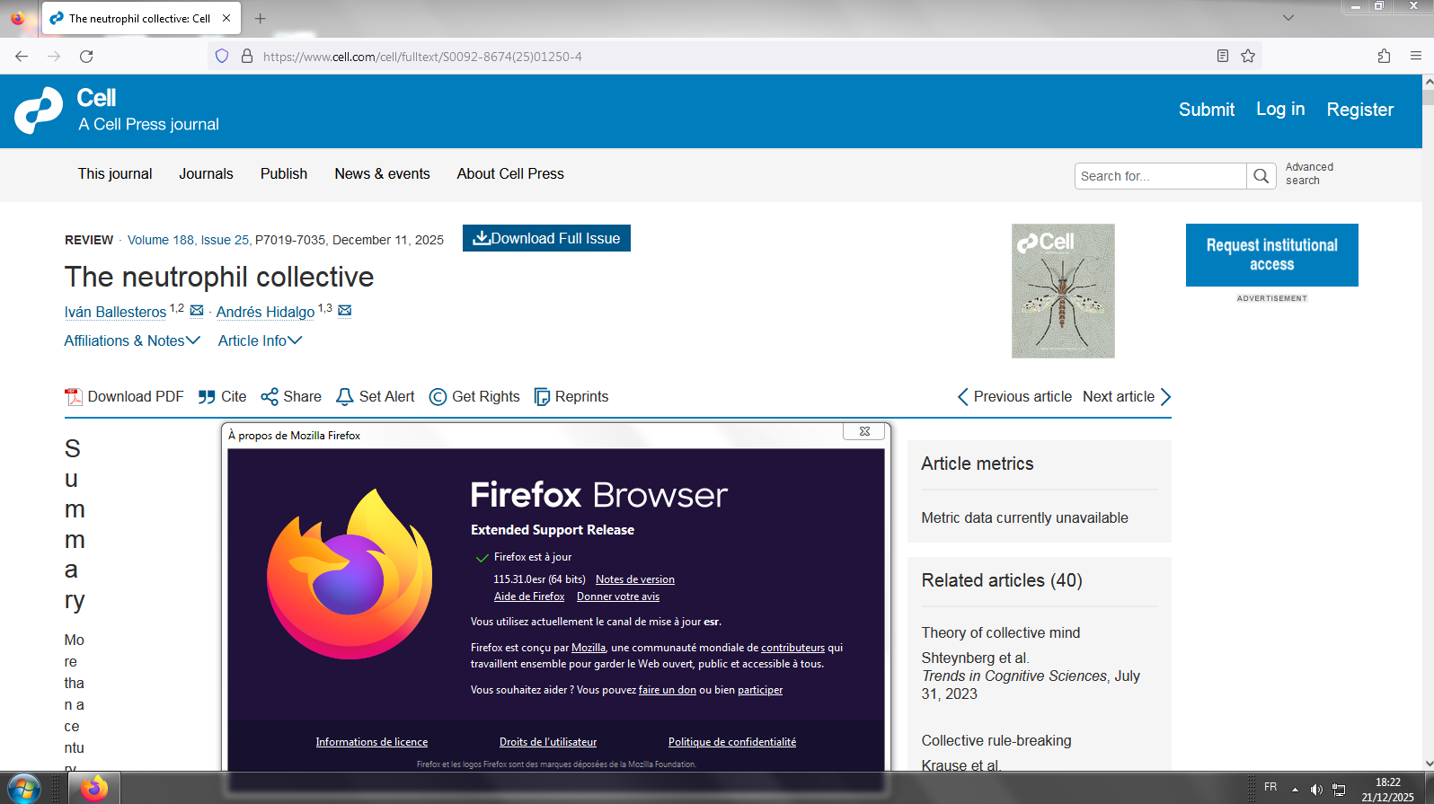The width and height of the screenshot is (1434, 804).
Task: Open the Publish menu
Action: tap(284, 173)
